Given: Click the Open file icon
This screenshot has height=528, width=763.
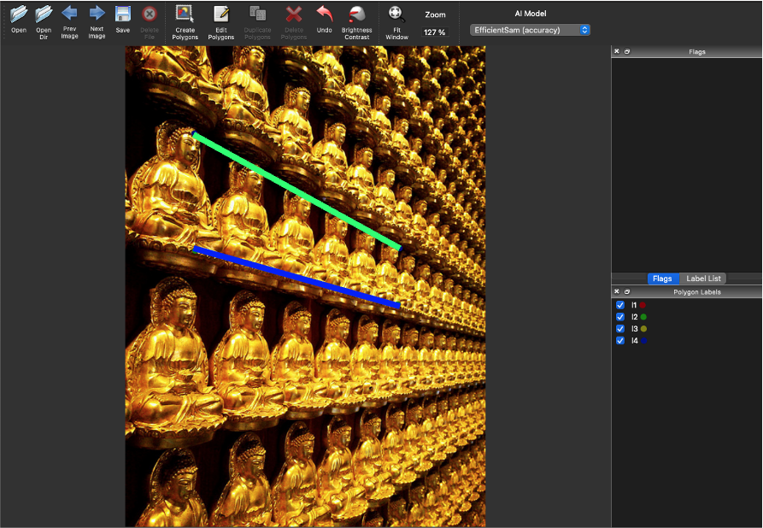Looking at the screenshot, I should click(x=19, y=15).
